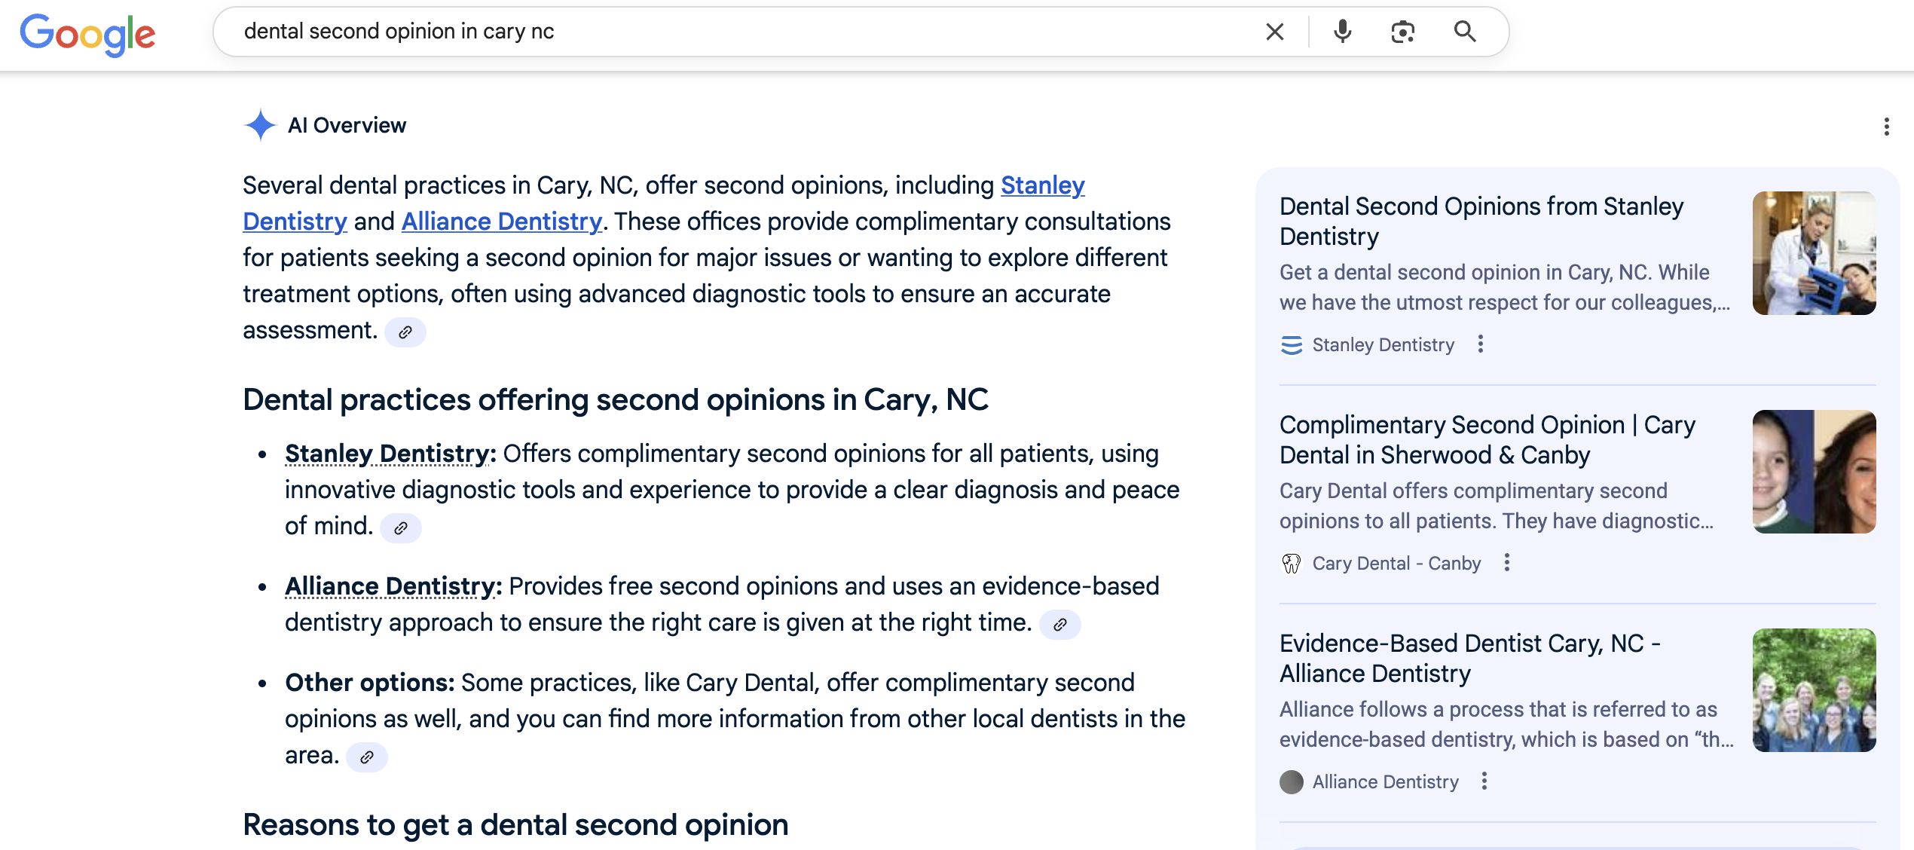Viewport: 1914px width, 850px height.
Task: Open AI Overview three-dot options menu
Action: (1886, 127)
